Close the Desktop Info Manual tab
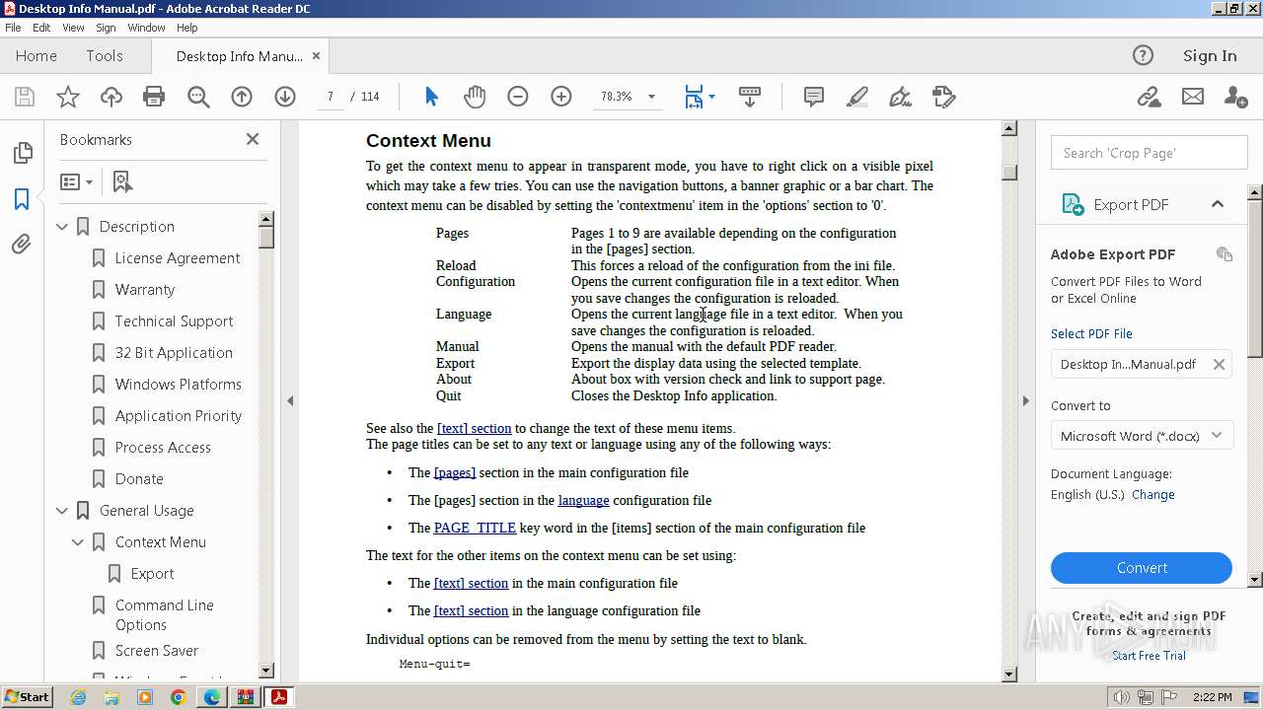Viewport: 1263px width, 710px height. pos(316,56)
